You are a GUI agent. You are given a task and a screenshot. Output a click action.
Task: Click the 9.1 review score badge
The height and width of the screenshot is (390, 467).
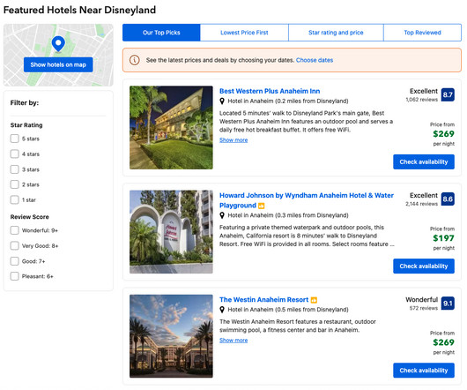point(448,304)
